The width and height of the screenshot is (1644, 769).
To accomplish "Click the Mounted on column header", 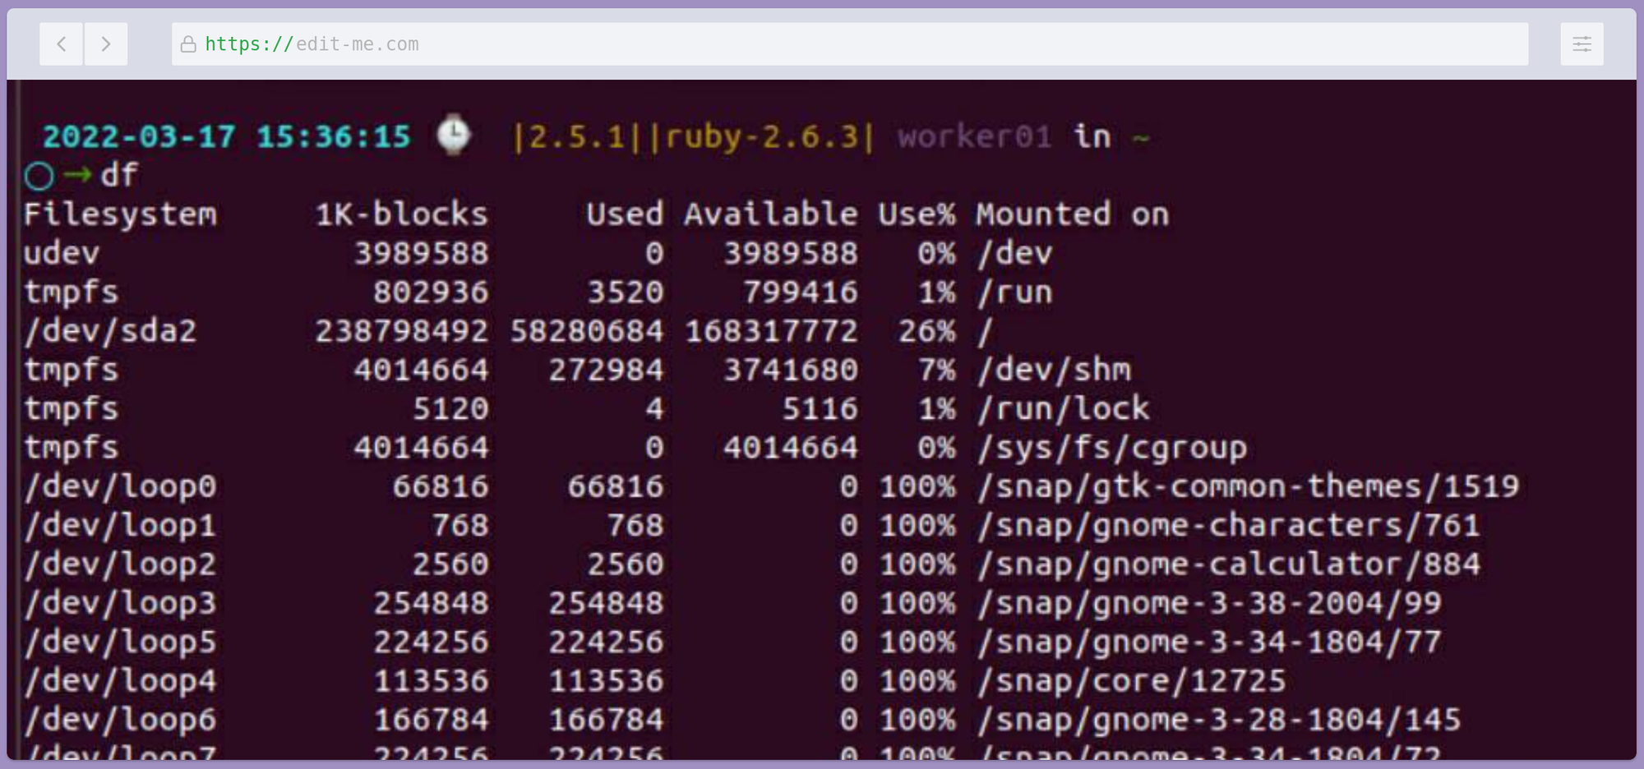I will (x=1073, y=214).
